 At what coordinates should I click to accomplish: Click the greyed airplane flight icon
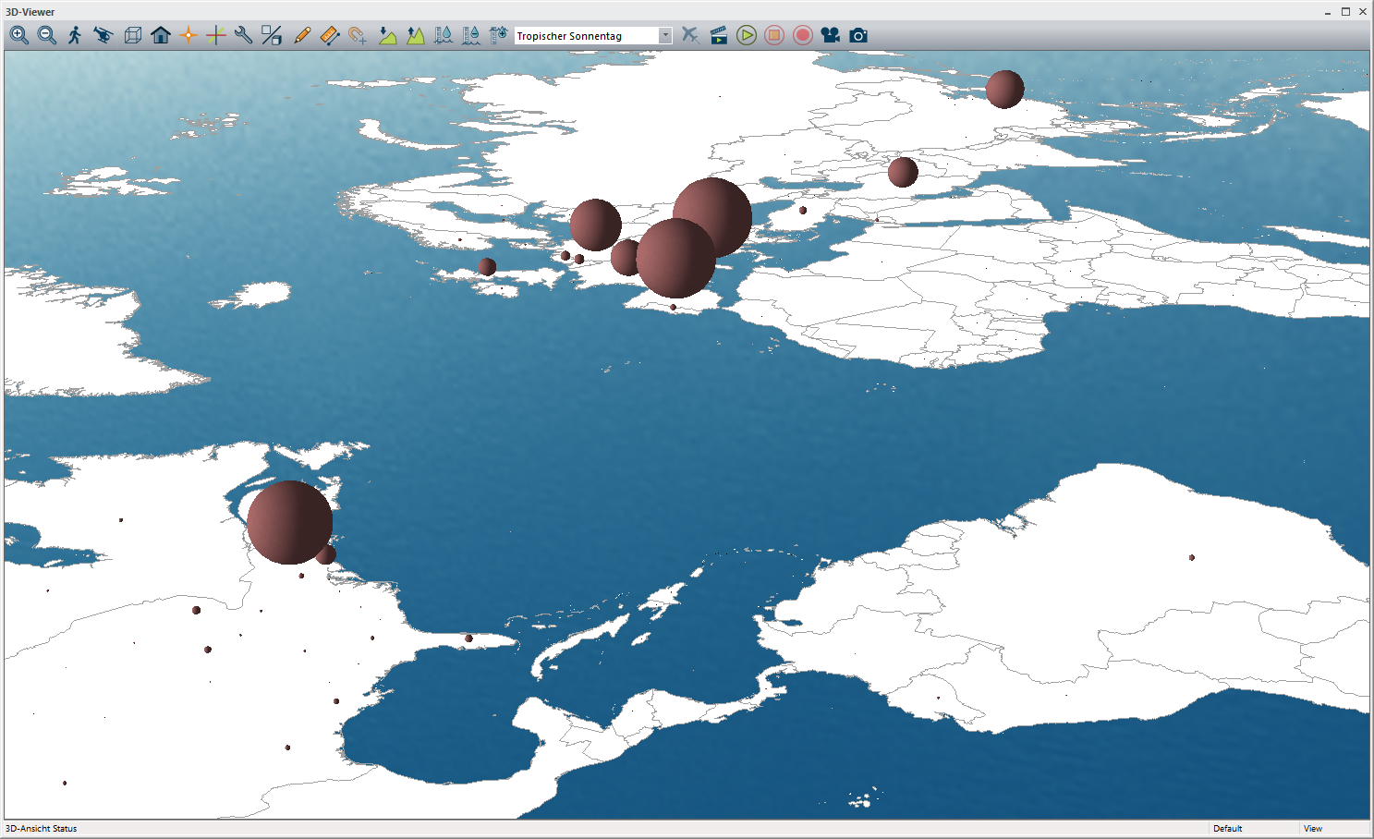[690, 35]
